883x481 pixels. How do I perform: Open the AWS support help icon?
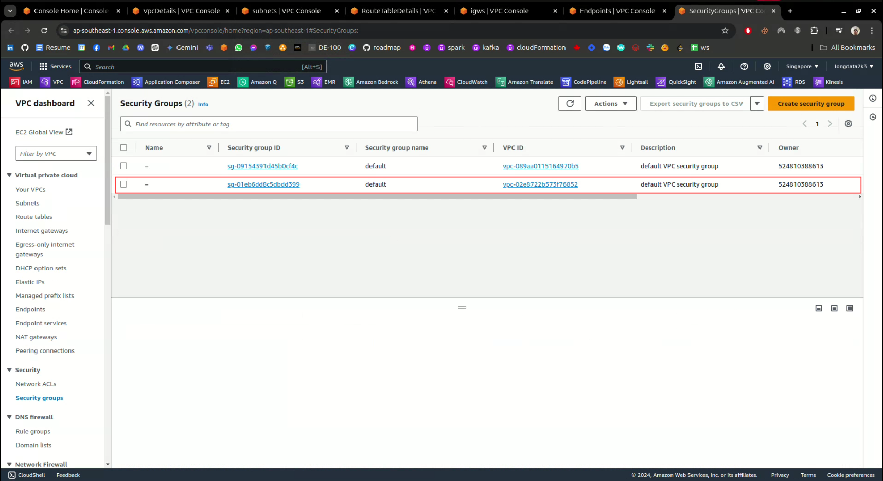tap(744, 66)
